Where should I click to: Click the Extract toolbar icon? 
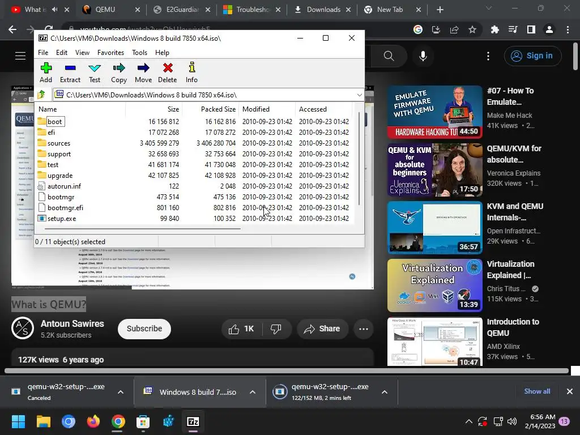70,72
